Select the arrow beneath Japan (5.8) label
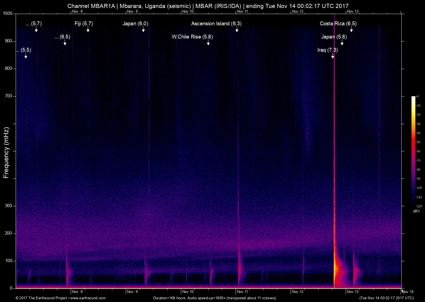425x302 pixels. point(342,43)
